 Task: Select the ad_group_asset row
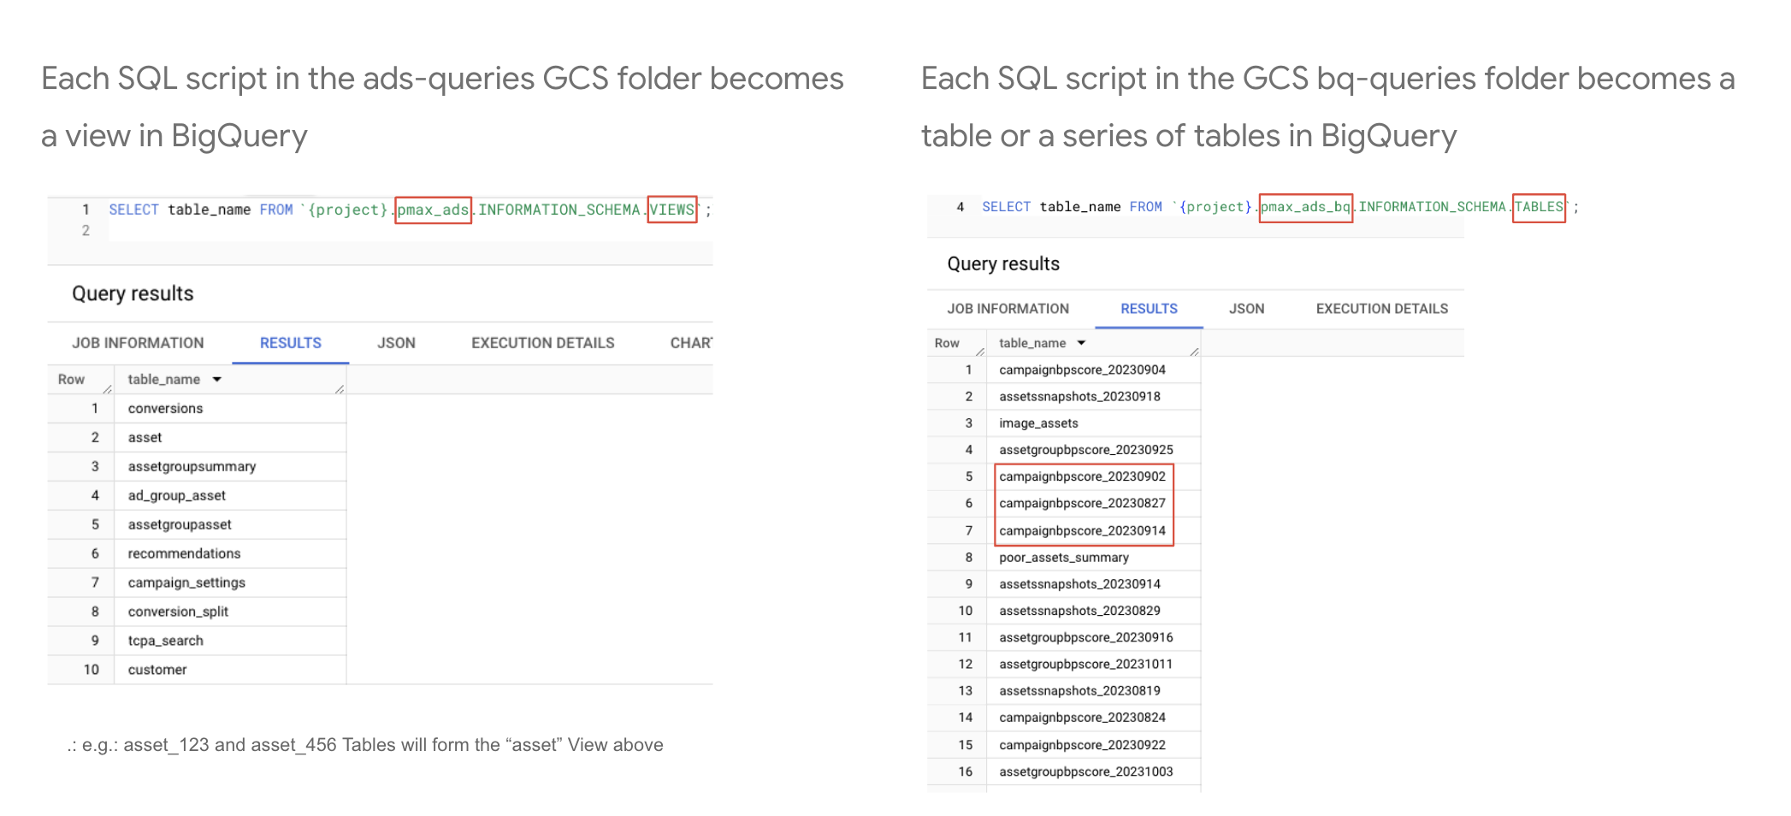(x=198, y=496)
